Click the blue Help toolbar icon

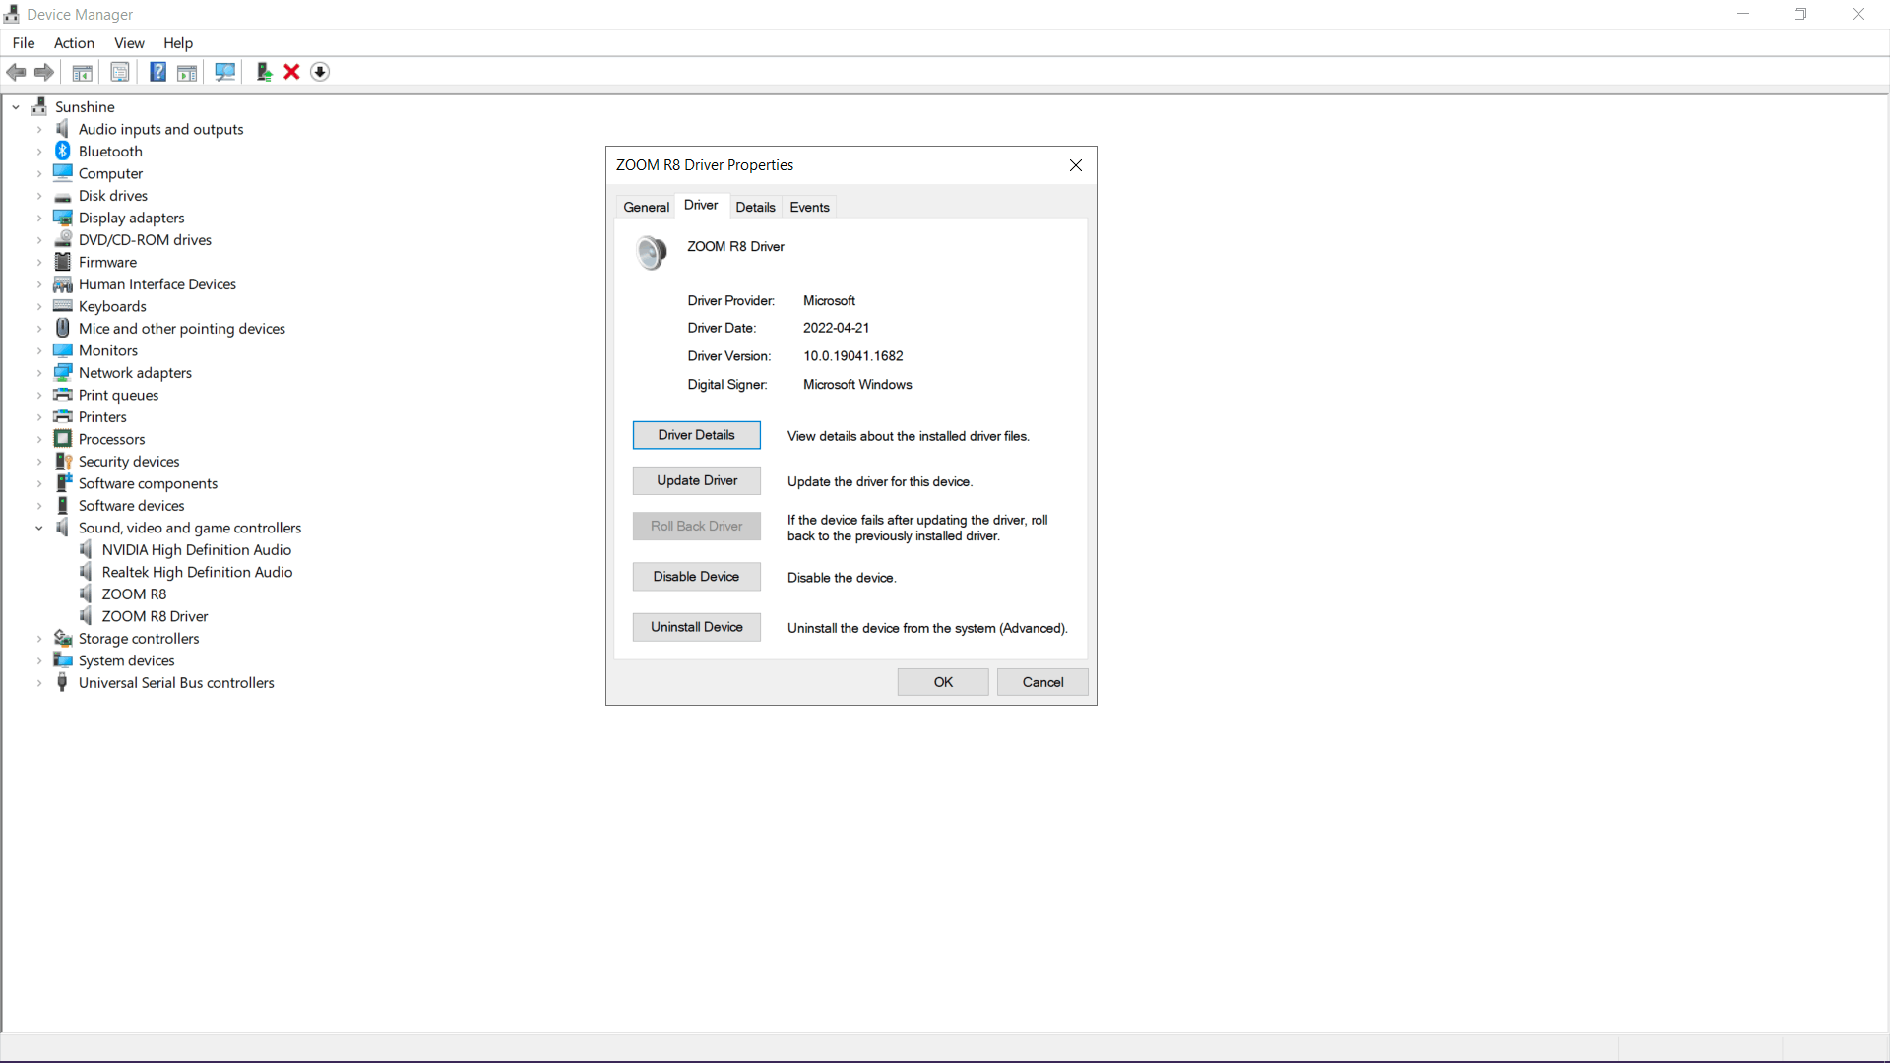tap(157, 72)
